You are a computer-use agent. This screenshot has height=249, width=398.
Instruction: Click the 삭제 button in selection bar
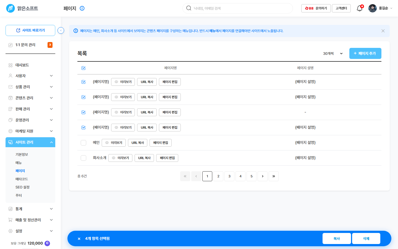point(366,238)
